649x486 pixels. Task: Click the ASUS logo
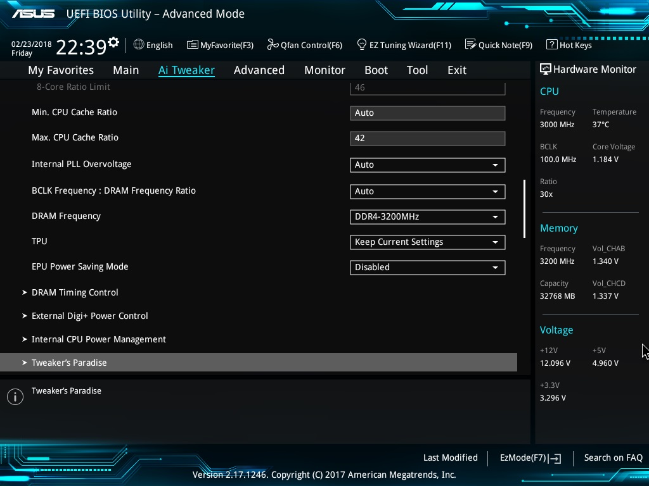point(33,14)
